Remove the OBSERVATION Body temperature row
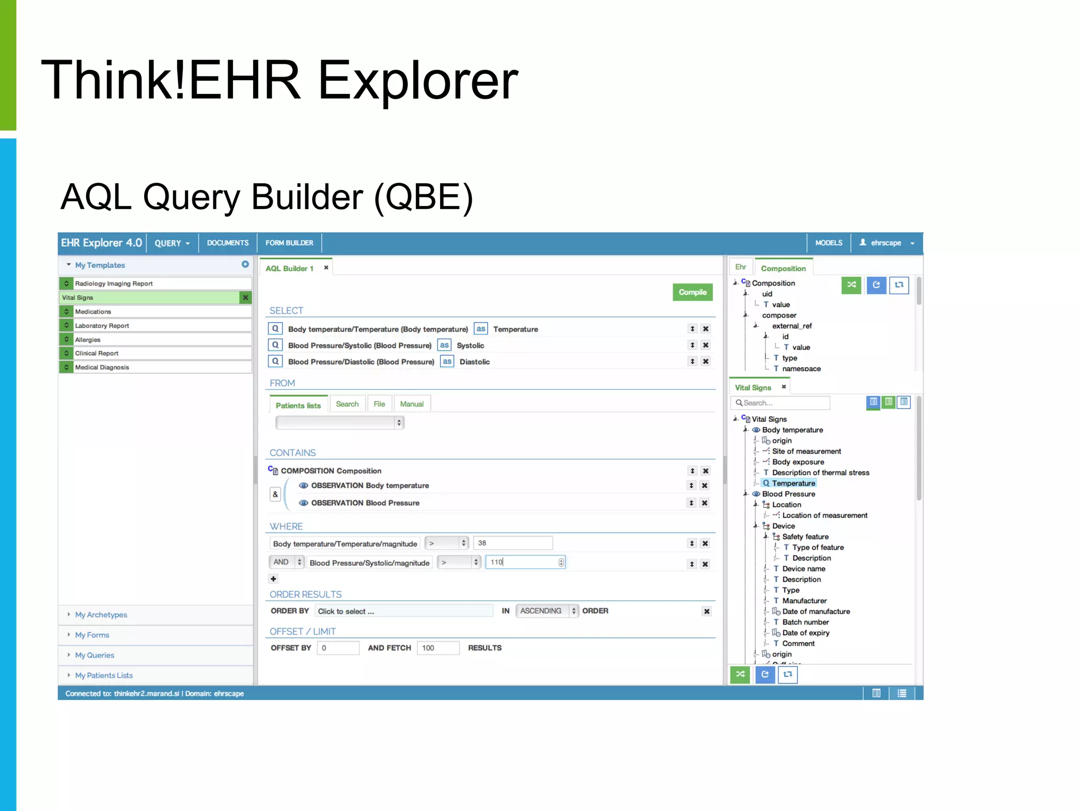Image resolution: width=1082 pixels, height=811 pixels. (x=705, y=486)
